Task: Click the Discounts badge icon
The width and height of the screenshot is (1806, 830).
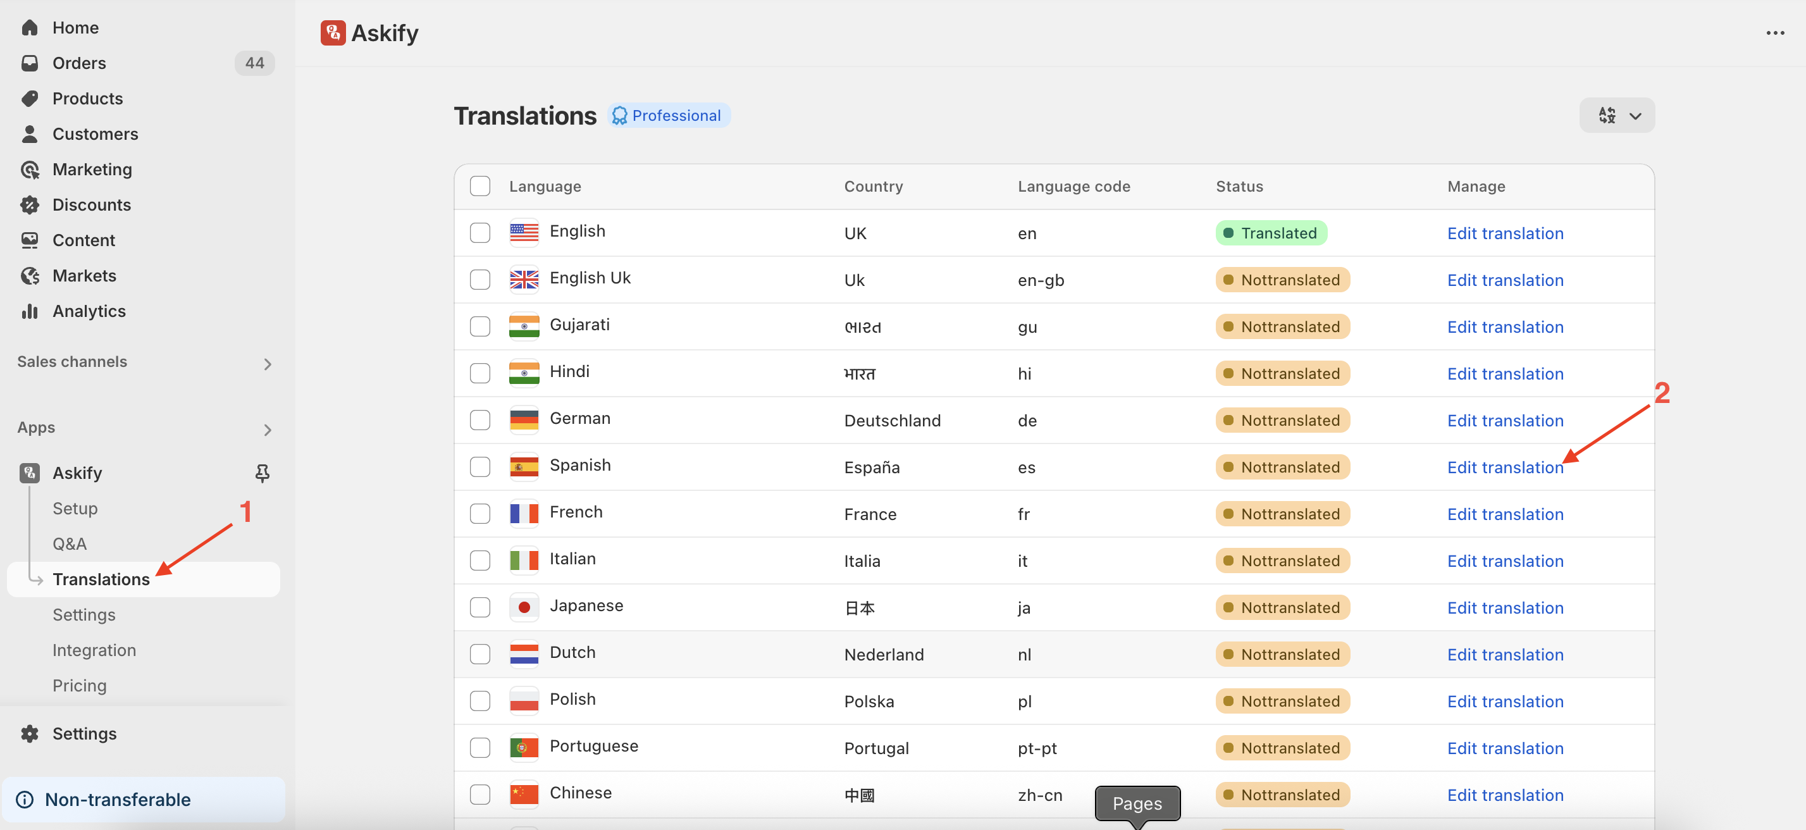Action: [30, 205]
